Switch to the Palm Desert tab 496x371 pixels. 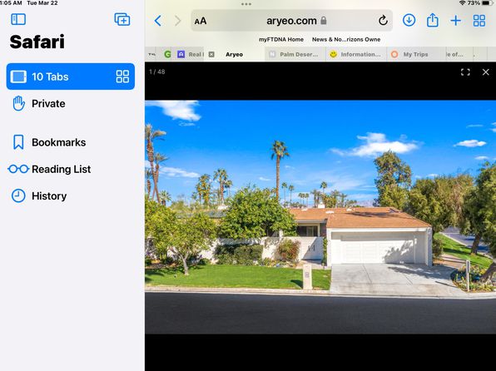(295, 54)
